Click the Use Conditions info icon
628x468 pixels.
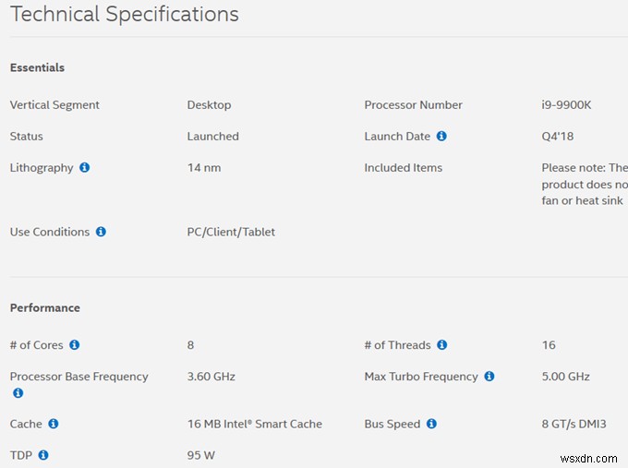pyautogui.click(x=101, y=232)
